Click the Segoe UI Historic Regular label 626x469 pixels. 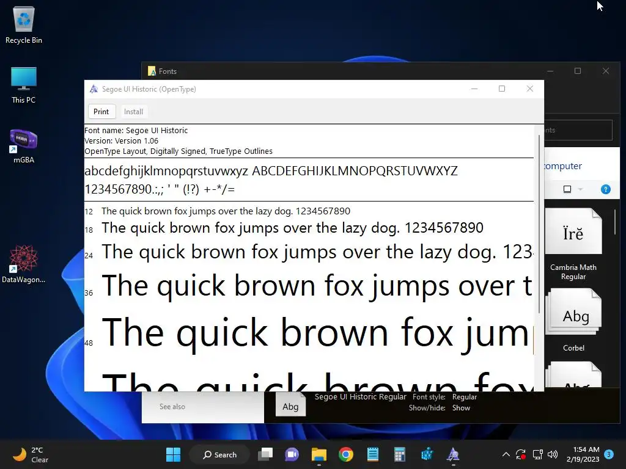coord(360,397)
